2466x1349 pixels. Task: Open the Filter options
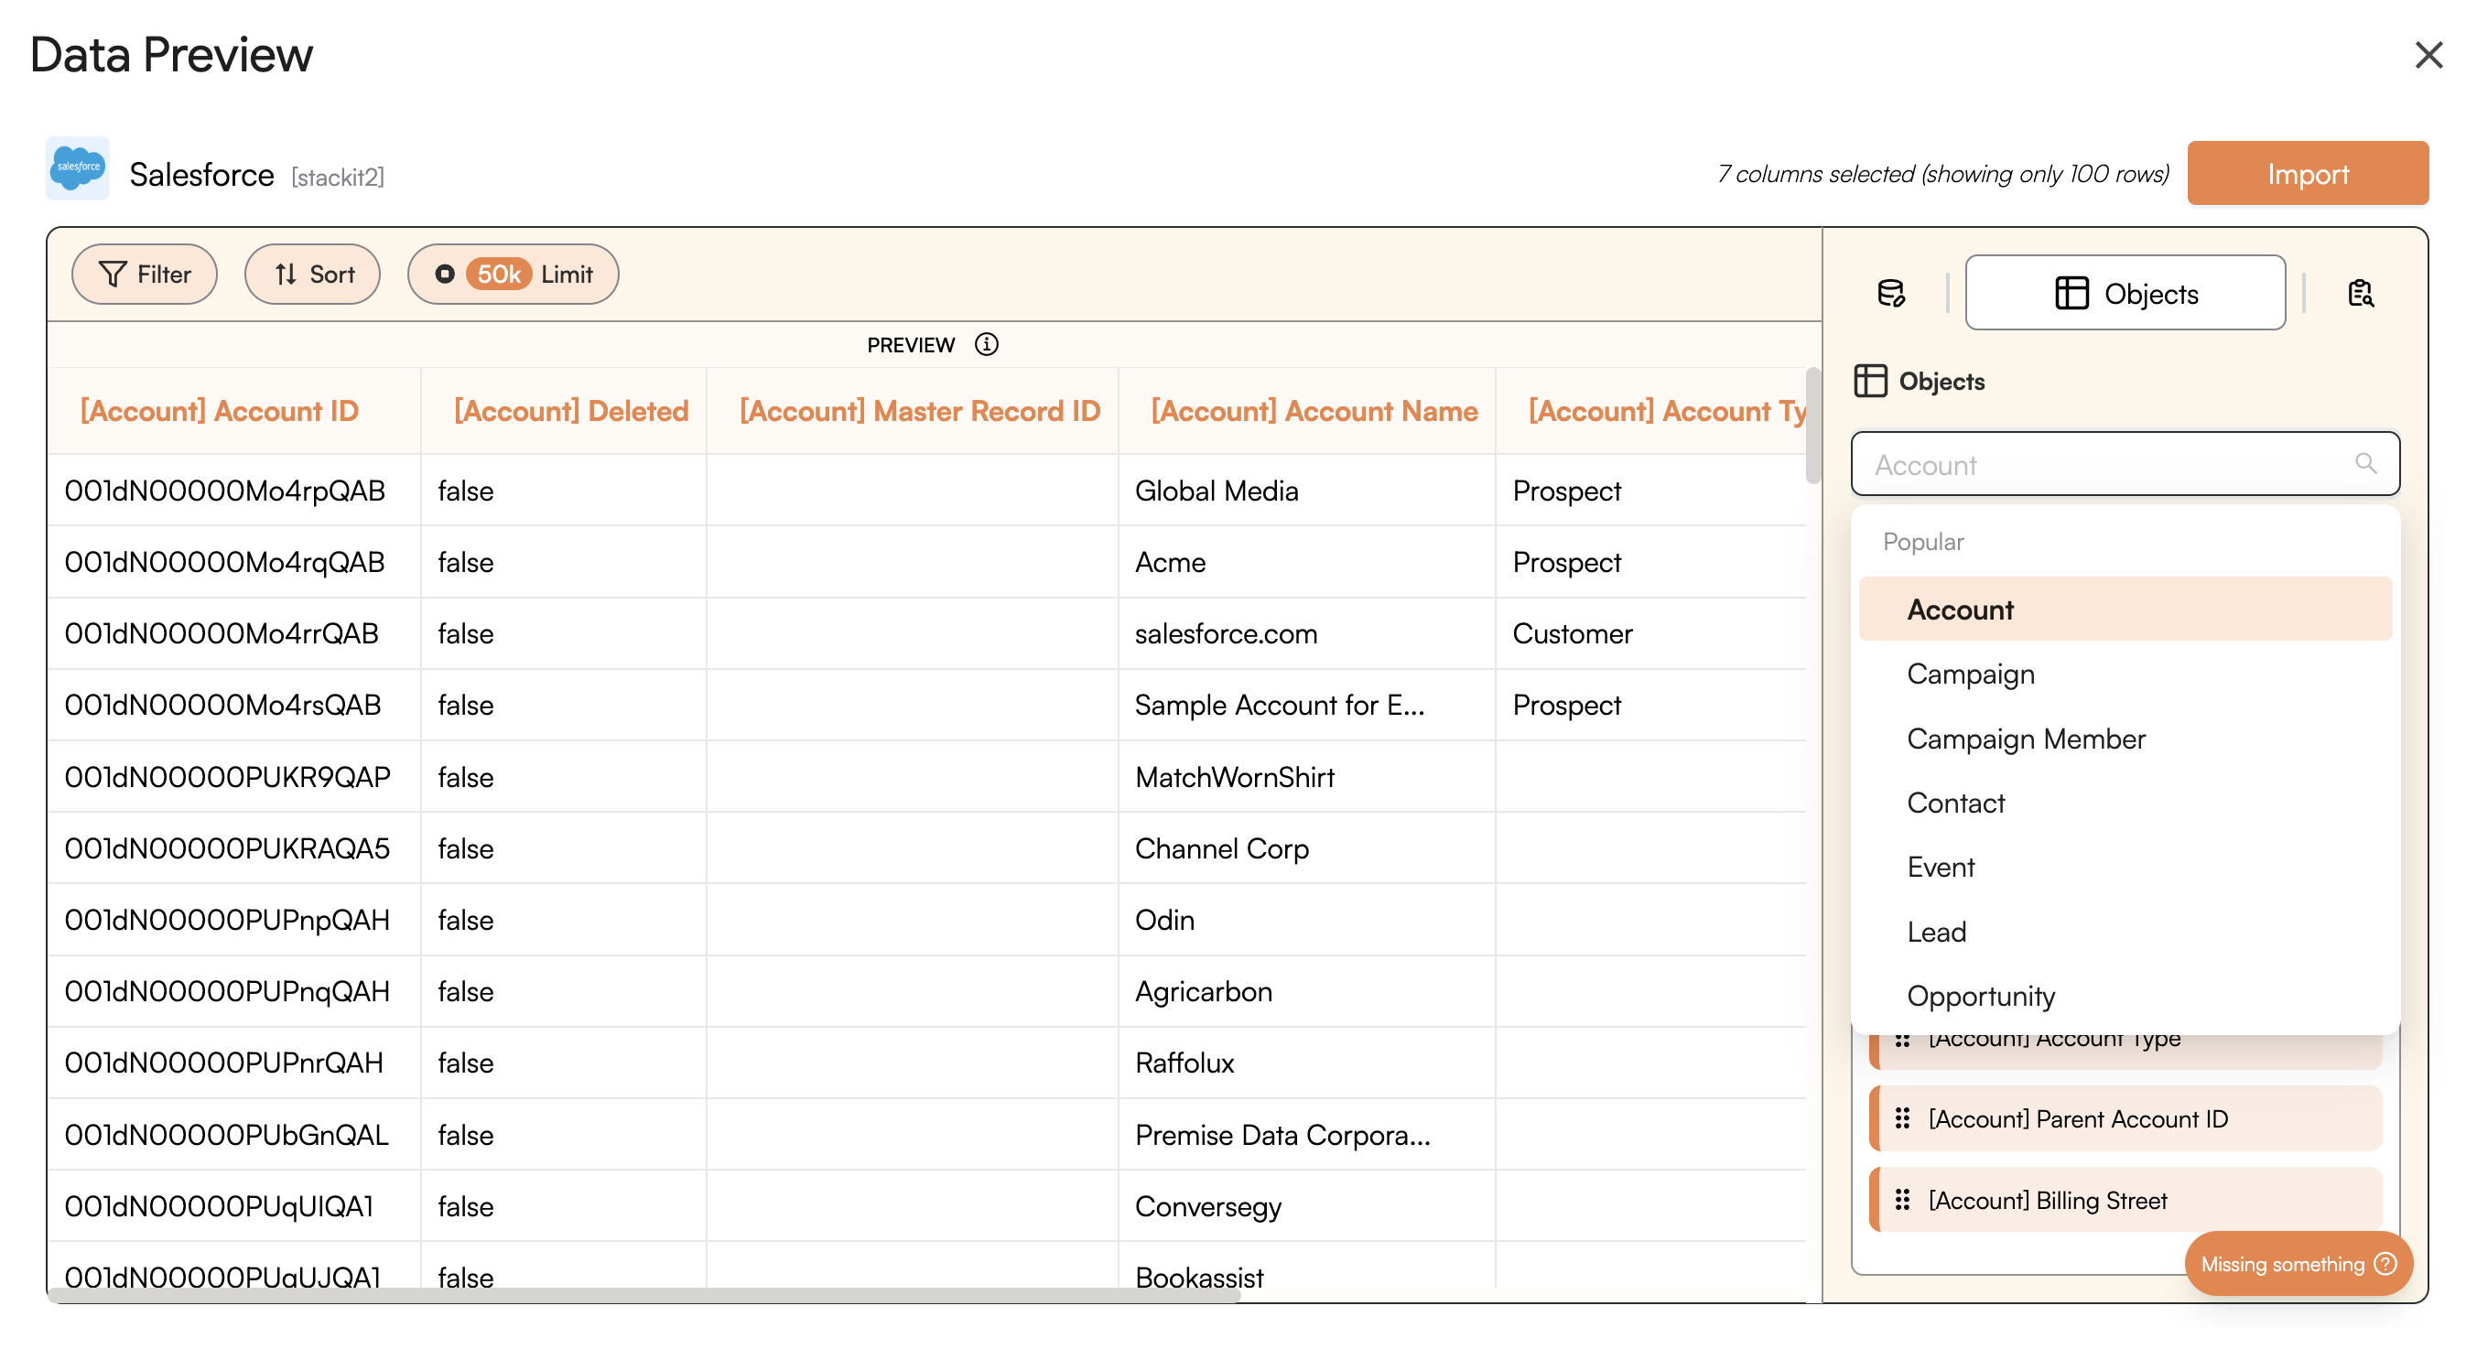point(145,274)
